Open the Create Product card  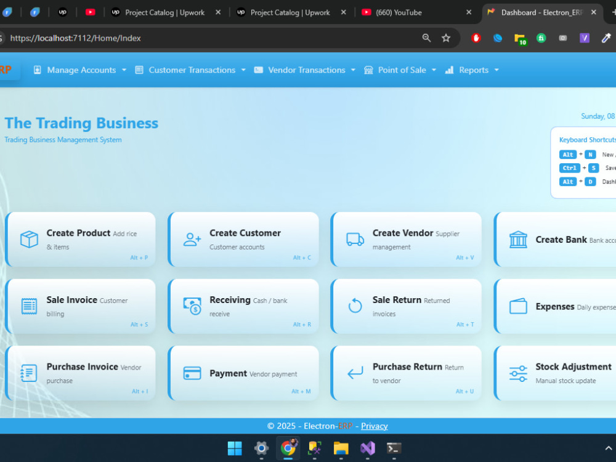point(81,239)
